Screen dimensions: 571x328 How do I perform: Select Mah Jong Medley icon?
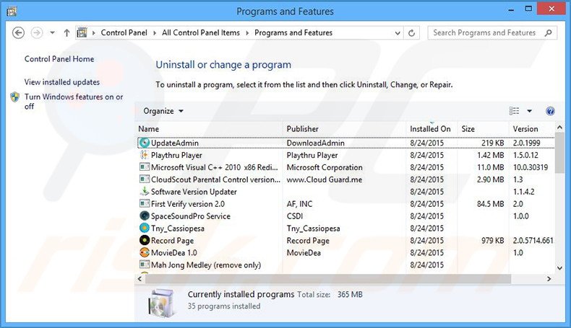pos(145,265)
